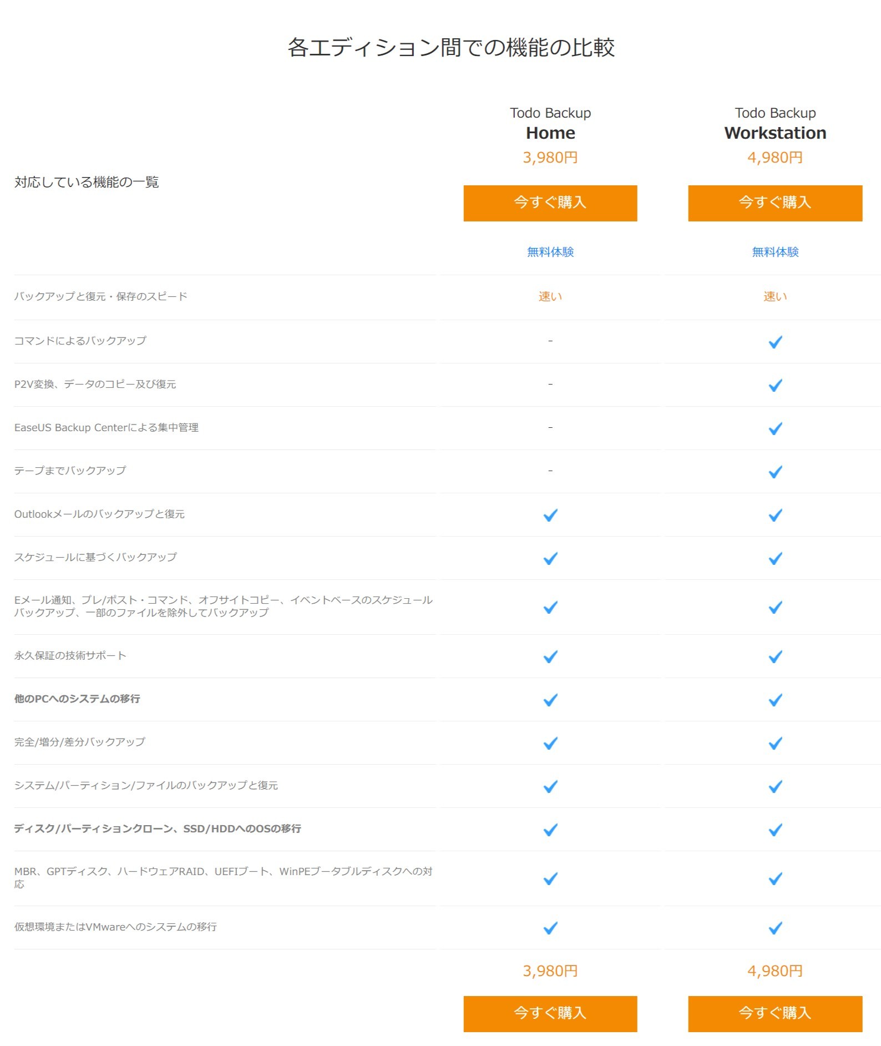The image size is (881, 1046).
Task: Click the 速い label in Home column
Action: pyautogui.click(x=550, y=297)
